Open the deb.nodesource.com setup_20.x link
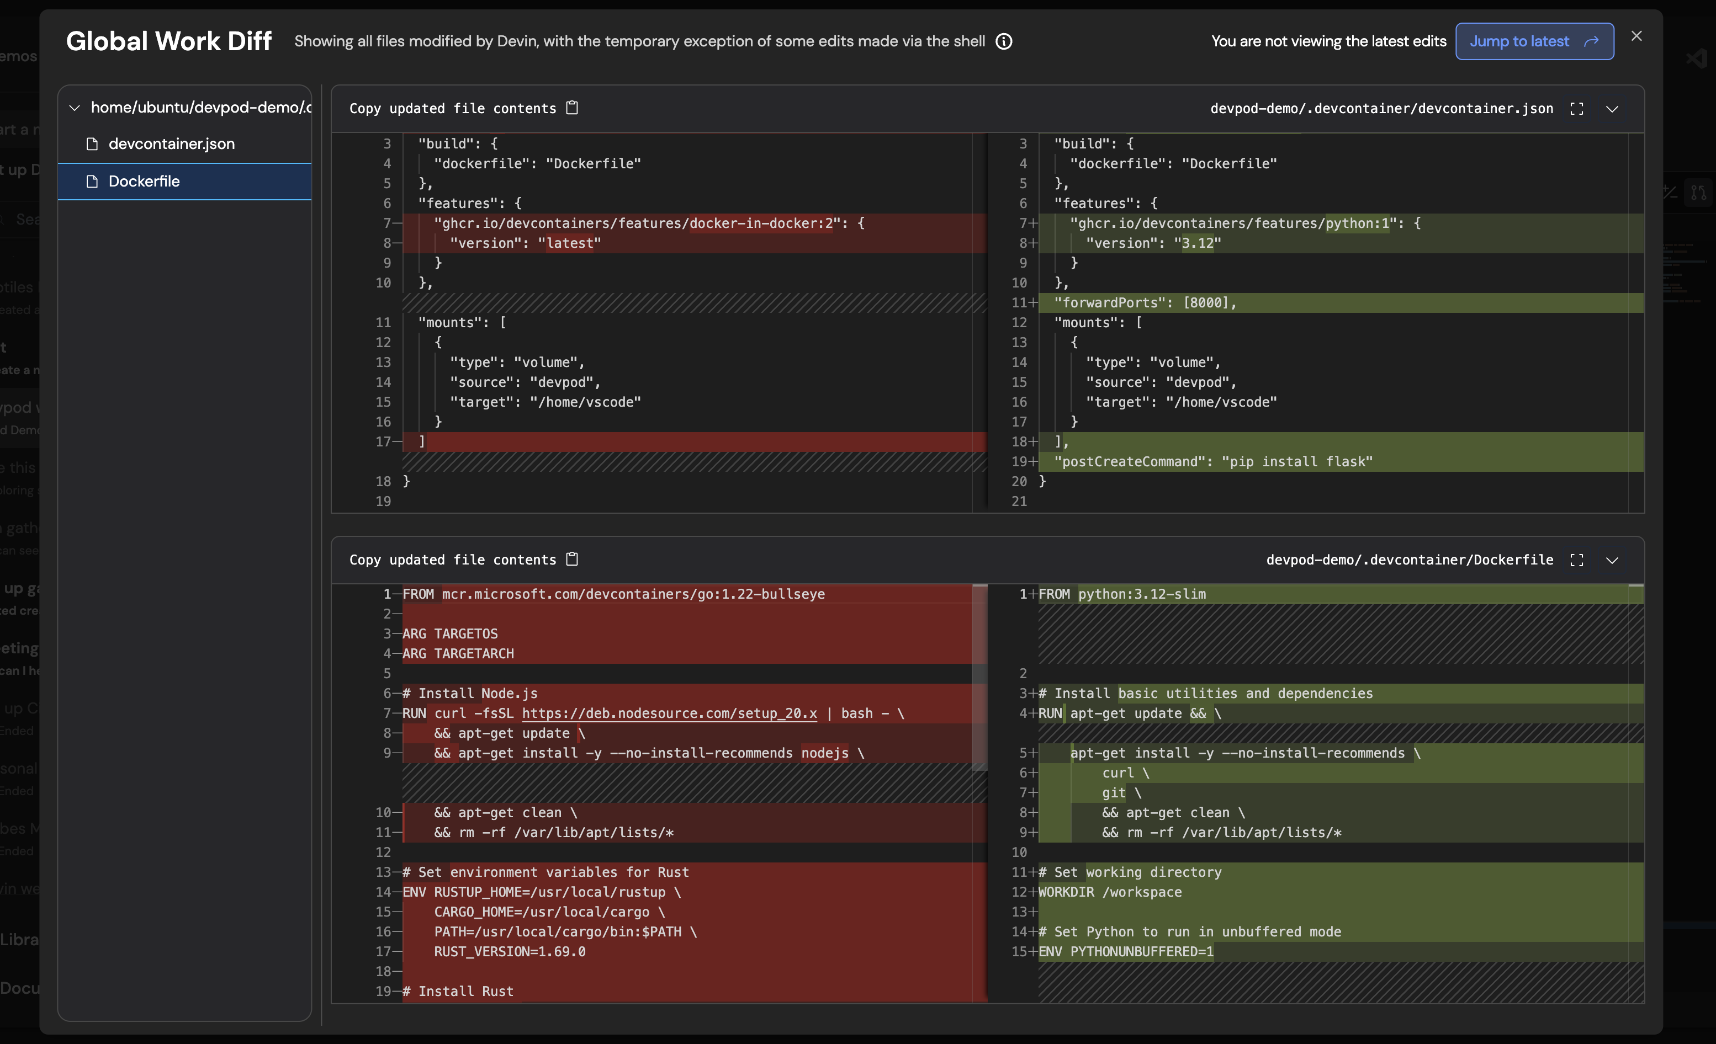The height and width of the screenshot is (1044, 1716). [669, 713]
